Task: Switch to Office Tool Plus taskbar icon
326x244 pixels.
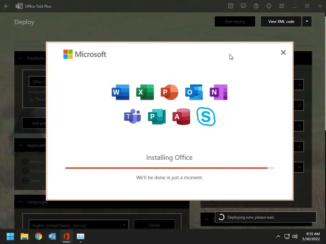Action: [53, 236]
